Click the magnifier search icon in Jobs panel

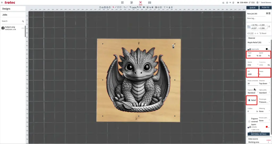[x=23, y=21]
